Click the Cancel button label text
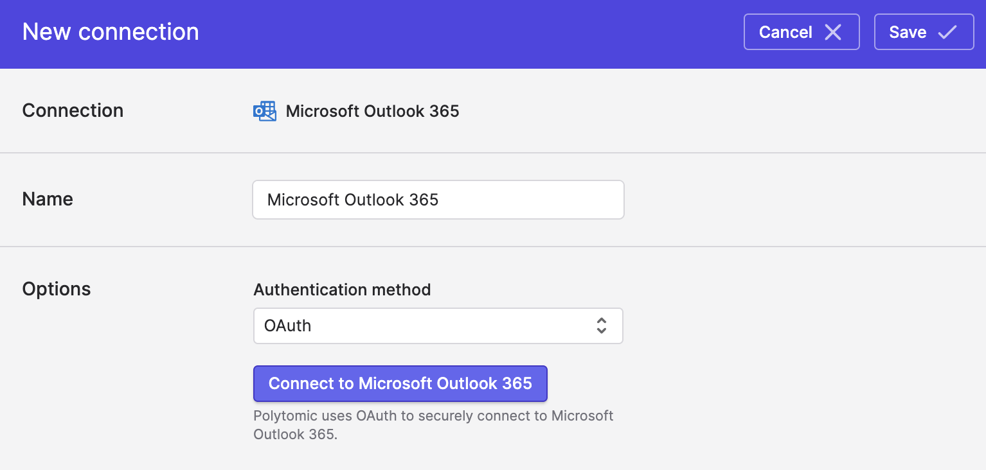Image resolution: width=986 pixels, height=470 pixels. tap(785, 32)
